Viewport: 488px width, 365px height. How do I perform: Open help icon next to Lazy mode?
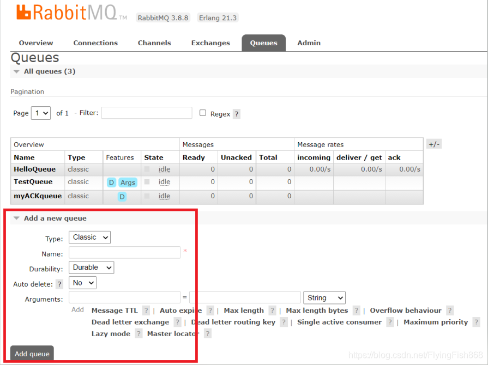(138, 334)
